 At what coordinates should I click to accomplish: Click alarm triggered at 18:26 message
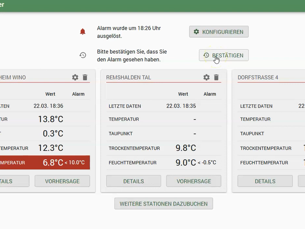129,32
